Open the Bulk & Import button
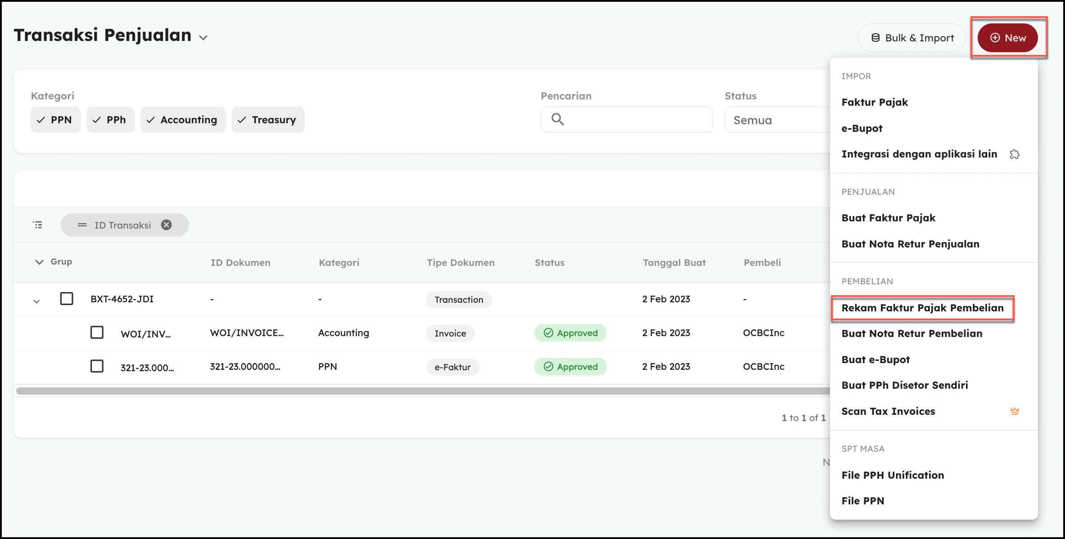Image resolution: width=1065 pixels, height=539 pixels. (x=912, y=38)
